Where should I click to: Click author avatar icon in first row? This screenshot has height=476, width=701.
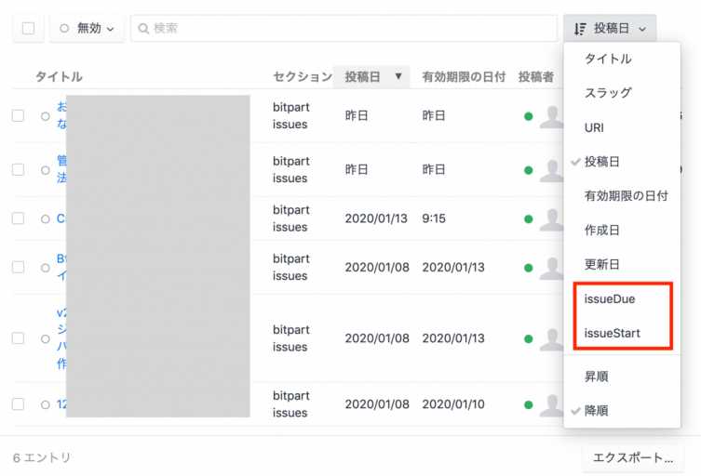(x=553, y=116)
